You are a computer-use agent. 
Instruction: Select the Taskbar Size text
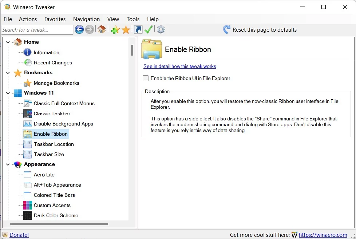pos(49,154)
